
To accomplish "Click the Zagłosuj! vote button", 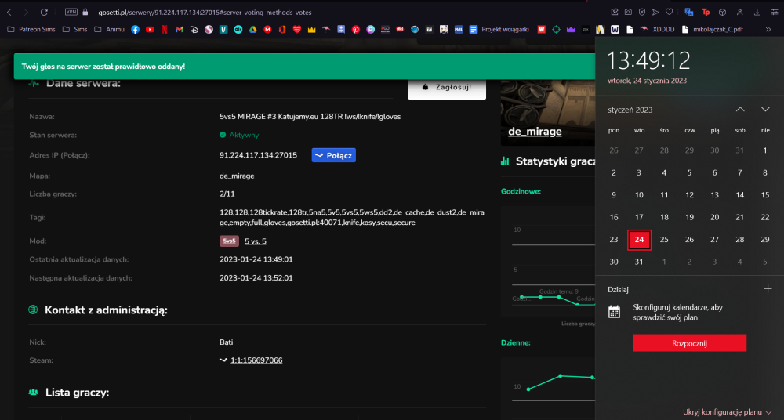I will click(x=447, y=87).
